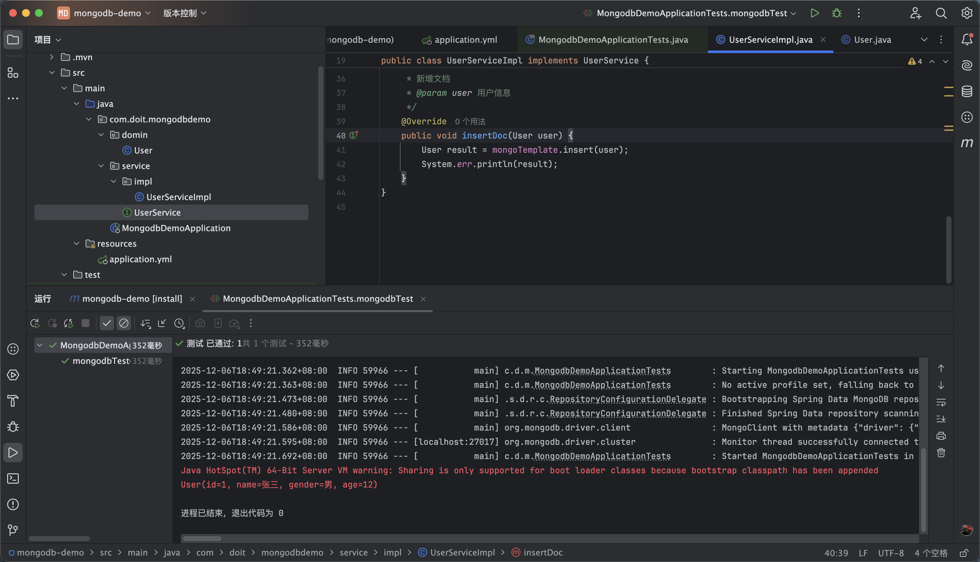This screenshot has width=980, height=562.
Task: Open the Database tool window icon
Action: coord(966,92)
